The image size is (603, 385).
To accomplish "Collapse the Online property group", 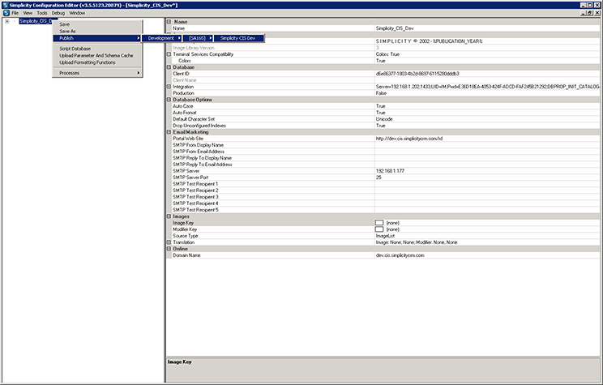I will pos(169,249).
